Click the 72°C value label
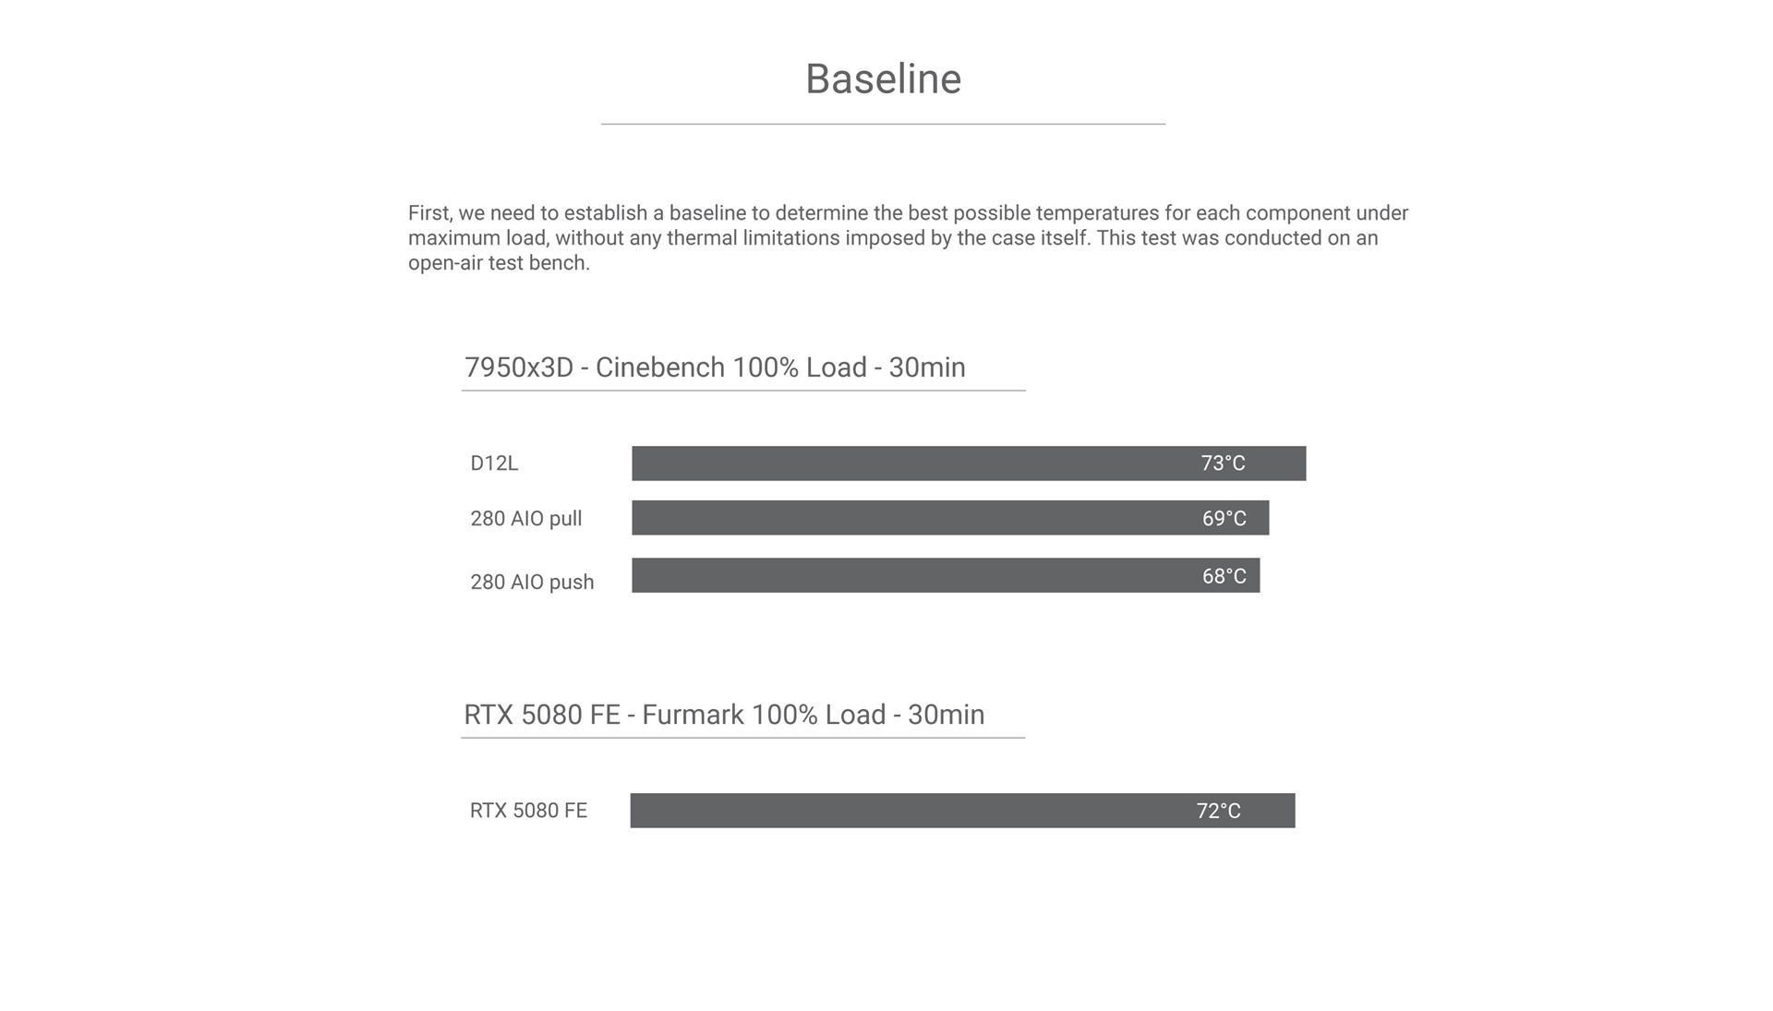This screenshot has height=1011, width=1773. click(x=1218, y=811)
